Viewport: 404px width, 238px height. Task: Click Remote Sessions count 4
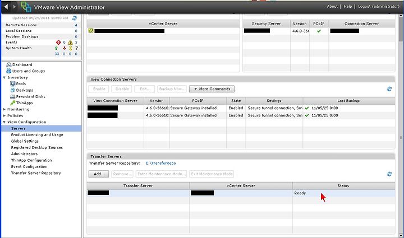(76, 25)
